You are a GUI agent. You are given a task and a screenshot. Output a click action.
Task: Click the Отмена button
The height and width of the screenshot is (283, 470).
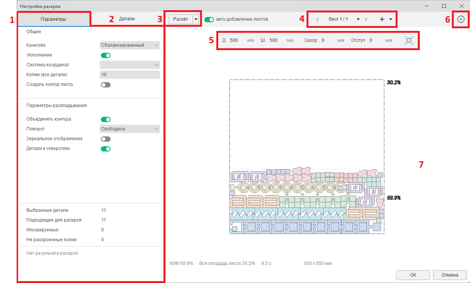[x=451, y=275]
